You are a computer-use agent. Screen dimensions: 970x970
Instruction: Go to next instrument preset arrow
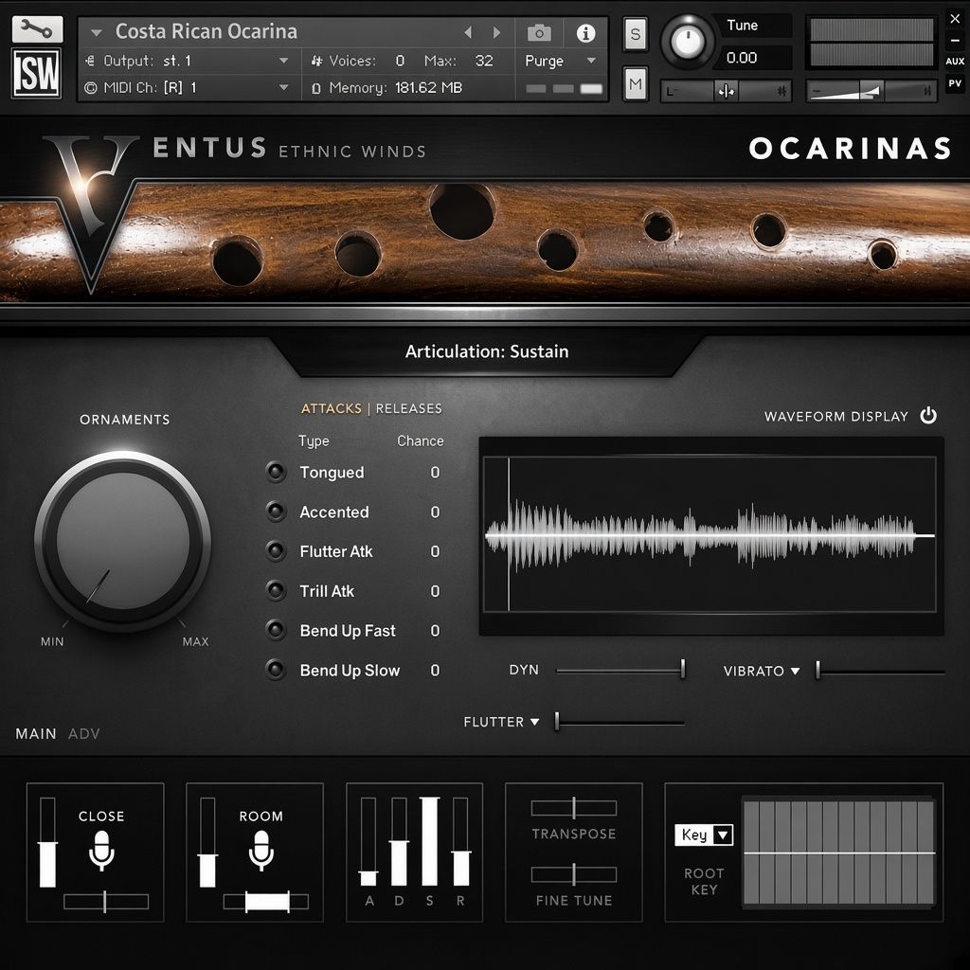pos(496,32)
